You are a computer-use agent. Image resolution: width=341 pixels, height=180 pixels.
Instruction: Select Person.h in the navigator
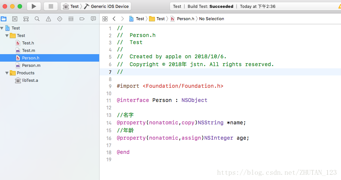[49, 58]
